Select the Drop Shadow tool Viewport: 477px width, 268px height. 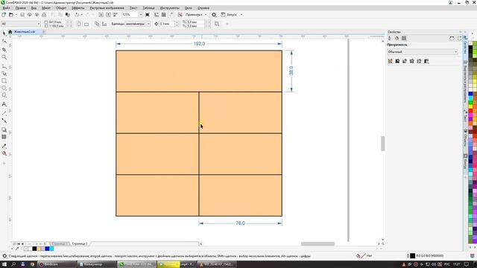(4, 130)
